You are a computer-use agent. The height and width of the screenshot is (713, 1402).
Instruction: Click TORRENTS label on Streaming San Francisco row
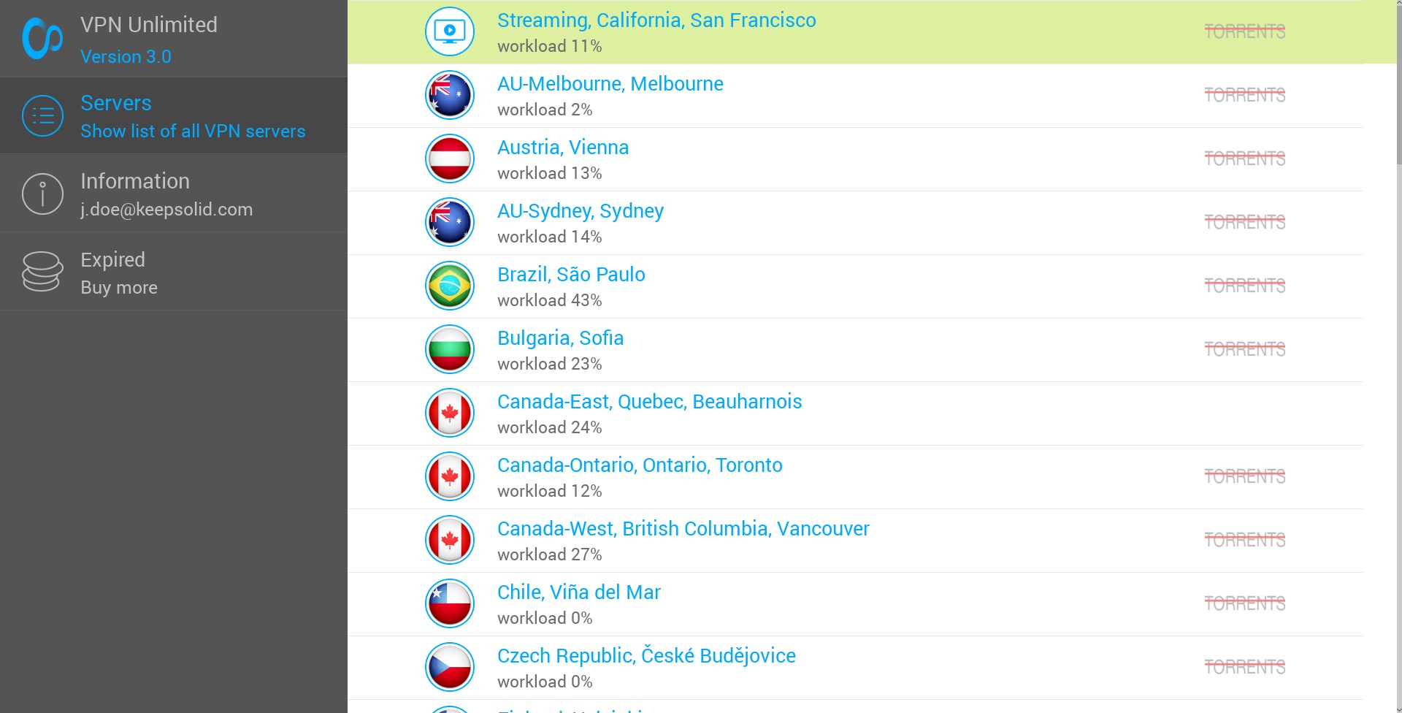[x=1244, y=31]
